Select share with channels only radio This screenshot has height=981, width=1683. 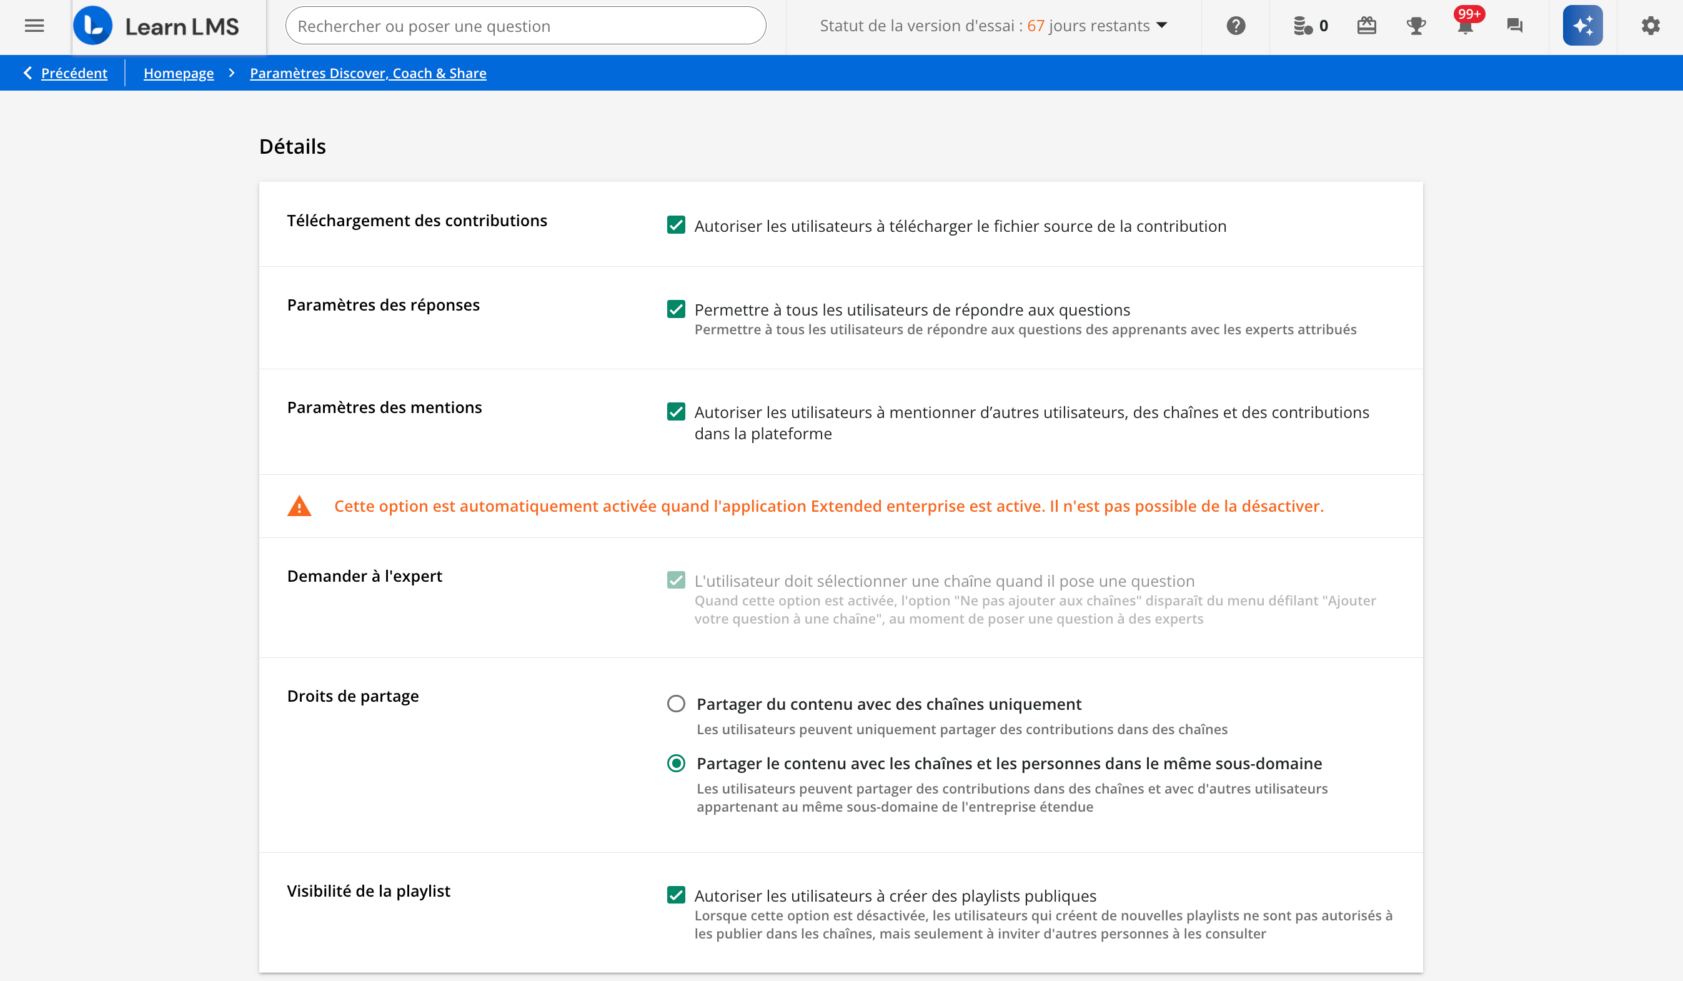[x=676, y=704]
